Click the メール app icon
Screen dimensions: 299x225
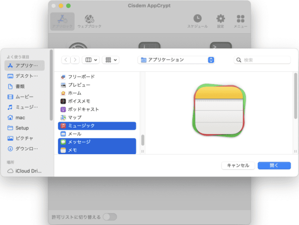(x=63, y=134)
